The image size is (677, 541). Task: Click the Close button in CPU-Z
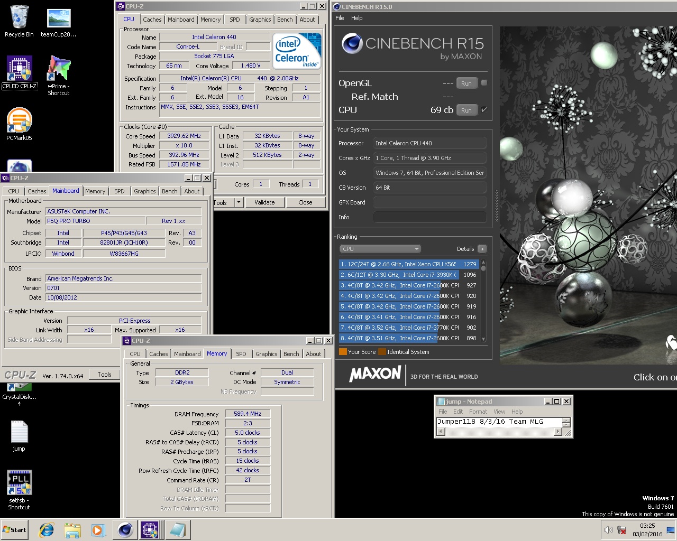tap(305, 202)
